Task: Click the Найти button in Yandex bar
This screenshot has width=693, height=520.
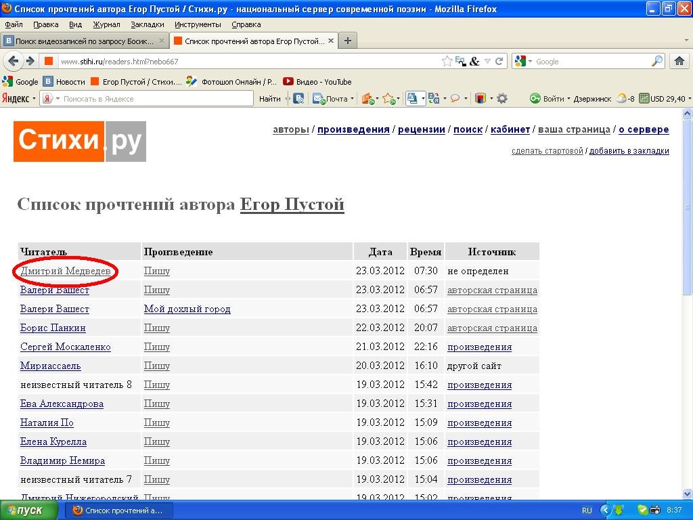Action: 270,98
